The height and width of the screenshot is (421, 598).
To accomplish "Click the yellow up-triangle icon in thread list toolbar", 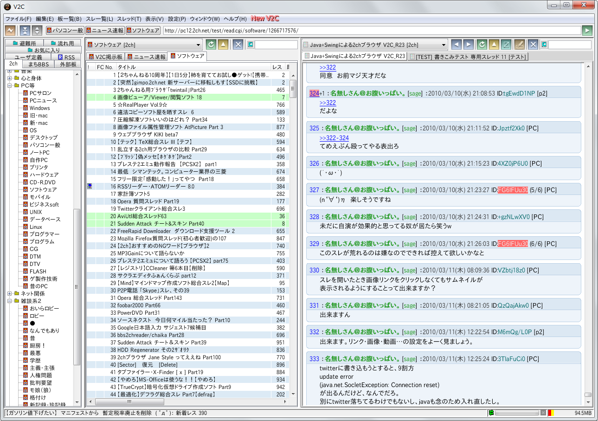I will pyautogui.click(x=223, y=45).
